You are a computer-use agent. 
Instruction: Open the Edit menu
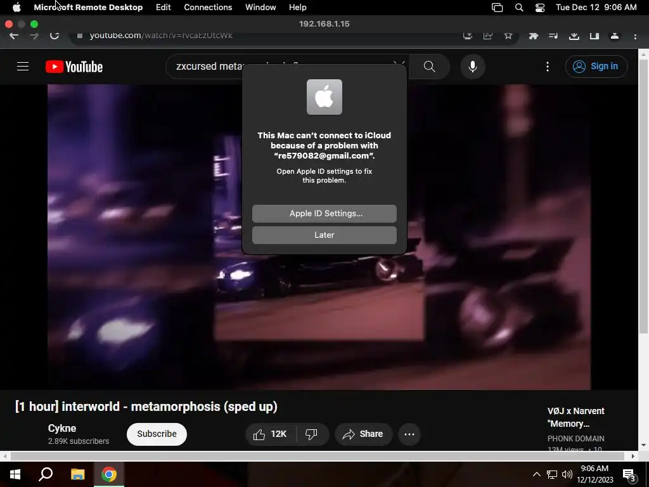coord(163,8)
